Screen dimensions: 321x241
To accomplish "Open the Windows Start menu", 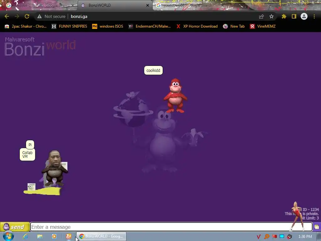I will [8, 236].
